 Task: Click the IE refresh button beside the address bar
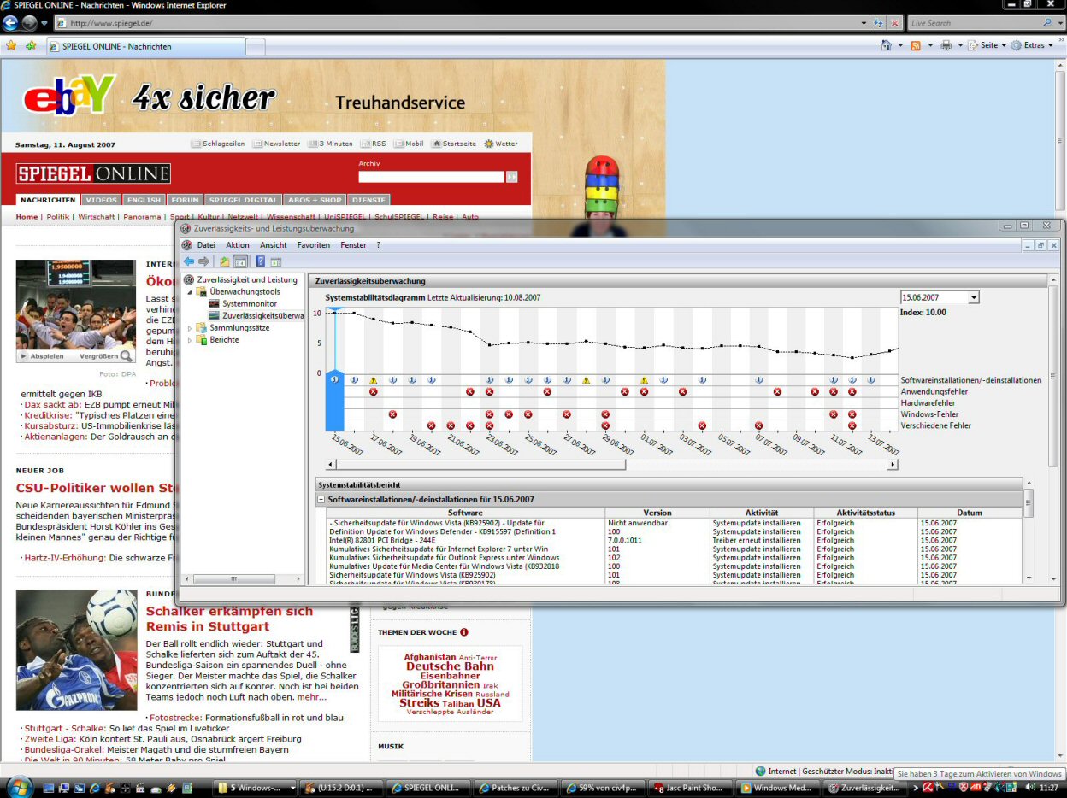[x=879, y=23]
